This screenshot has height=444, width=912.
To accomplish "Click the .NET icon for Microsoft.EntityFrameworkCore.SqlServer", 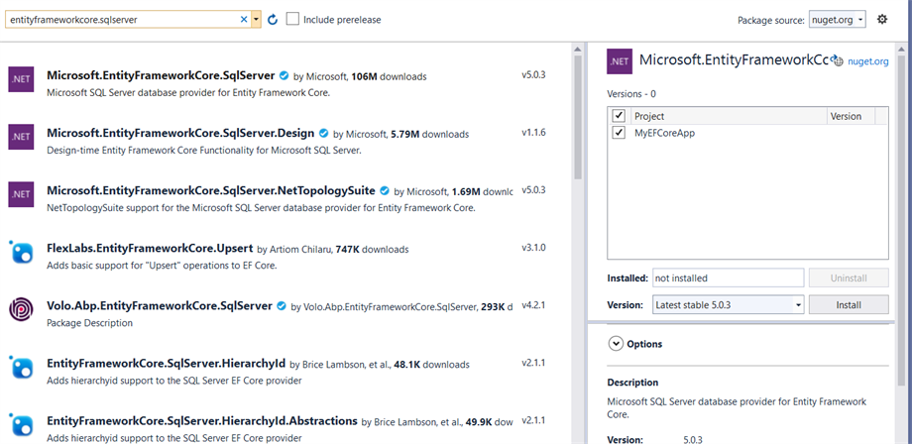I will click(x=21, y=79).
